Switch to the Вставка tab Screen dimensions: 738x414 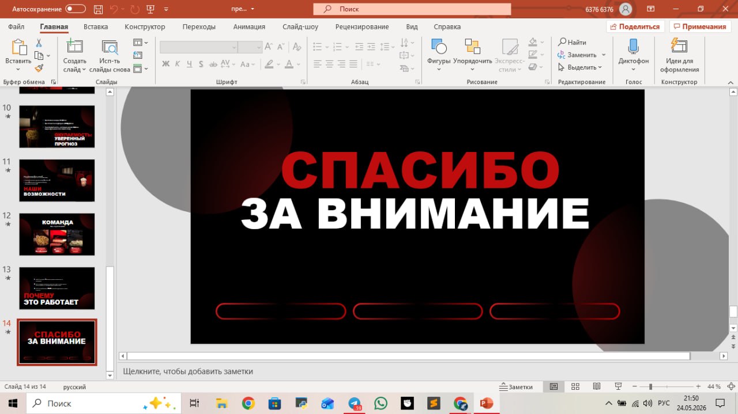click(x=96, y=26)
